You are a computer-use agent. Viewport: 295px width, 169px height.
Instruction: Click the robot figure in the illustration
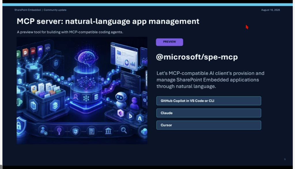(x=121, y=100)
